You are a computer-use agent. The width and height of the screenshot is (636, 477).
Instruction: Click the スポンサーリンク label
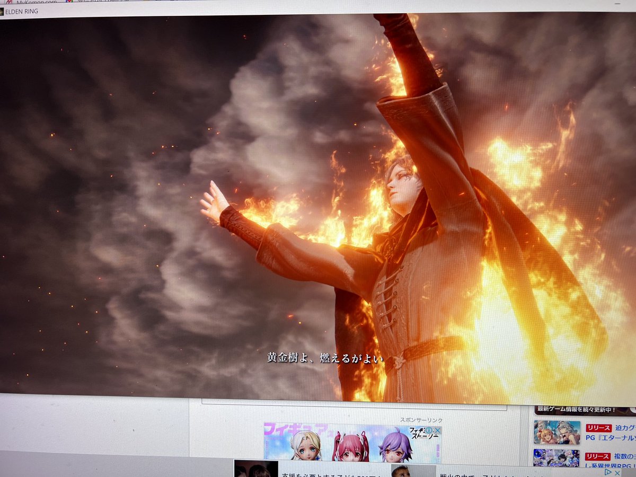coord(421,420)
